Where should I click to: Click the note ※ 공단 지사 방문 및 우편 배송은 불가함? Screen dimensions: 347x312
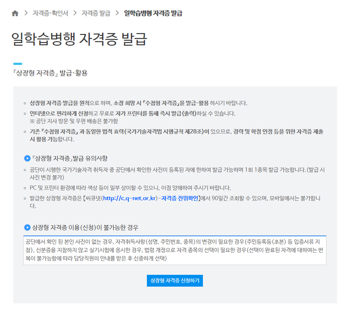click(74, 121)
